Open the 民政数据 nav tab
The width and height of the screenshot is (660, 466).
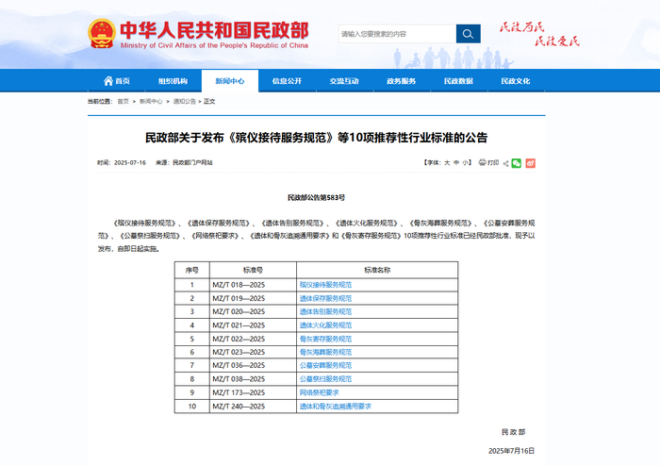[458, 81]
